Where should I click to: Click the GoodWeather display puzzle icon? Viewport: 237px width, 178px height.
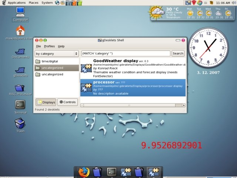(86, 67)
